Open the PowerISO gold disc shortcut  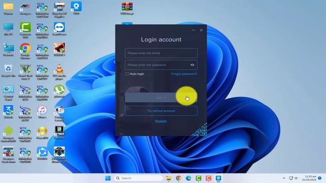click(42, 133)
